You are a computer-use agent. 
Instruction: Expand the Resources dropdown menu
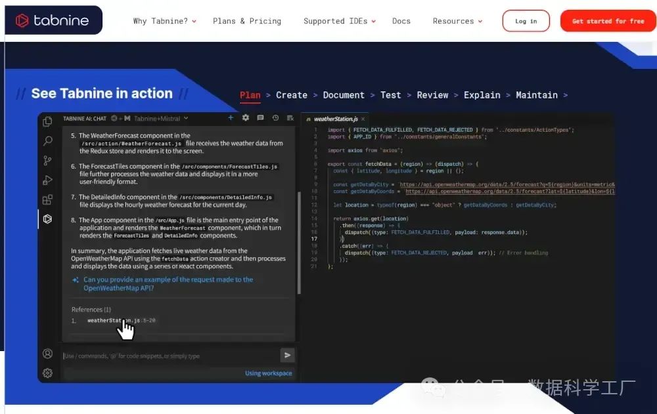click(x=457, y=21)
